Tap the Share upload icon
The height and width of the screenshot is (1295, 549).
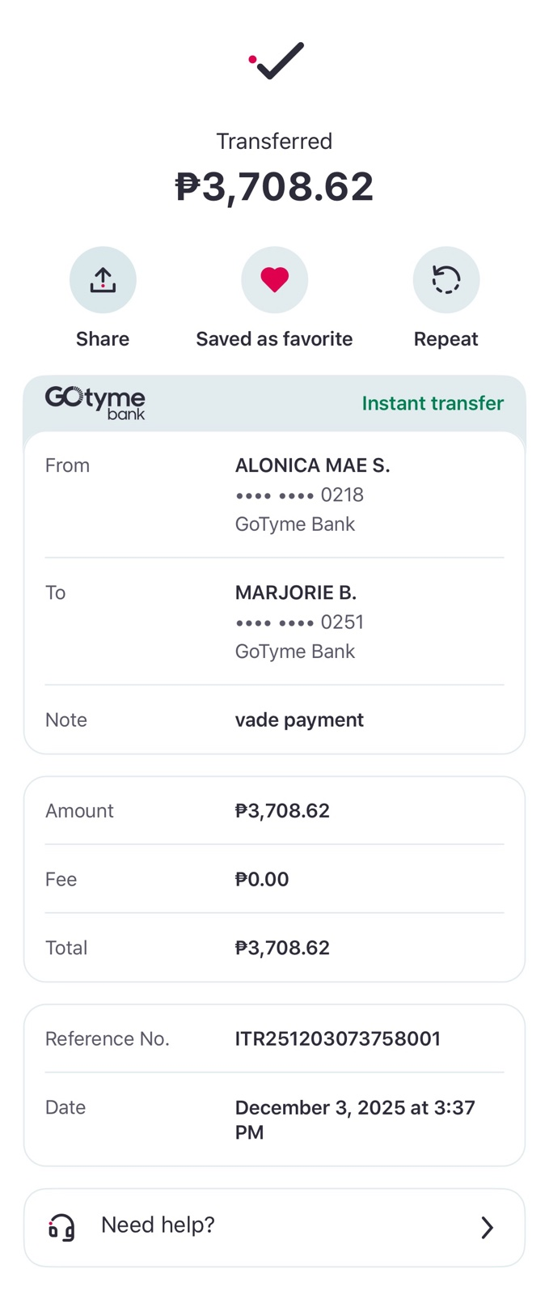click(x=103, y=280)
